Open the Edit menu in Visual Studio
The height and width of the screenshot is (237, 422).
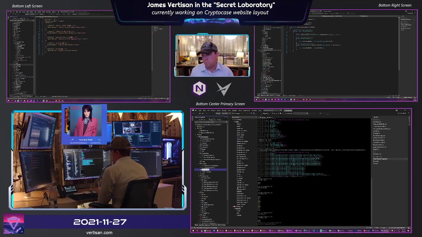pos(200,110)
